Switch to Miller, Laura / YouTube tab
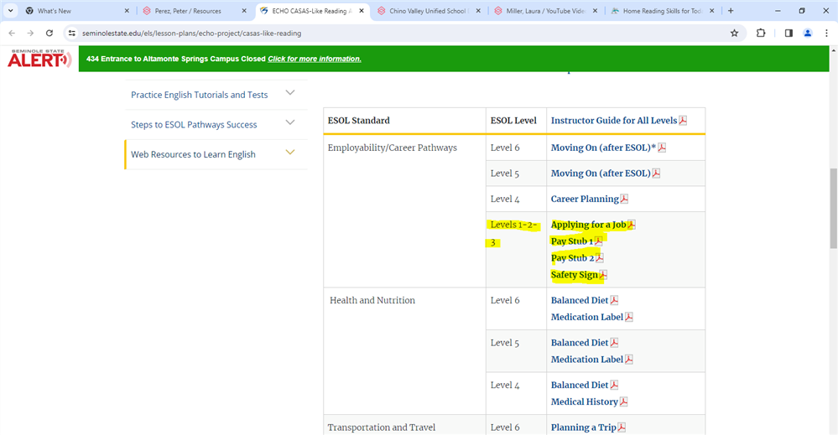The image size is (838, 435). (545, 11)
